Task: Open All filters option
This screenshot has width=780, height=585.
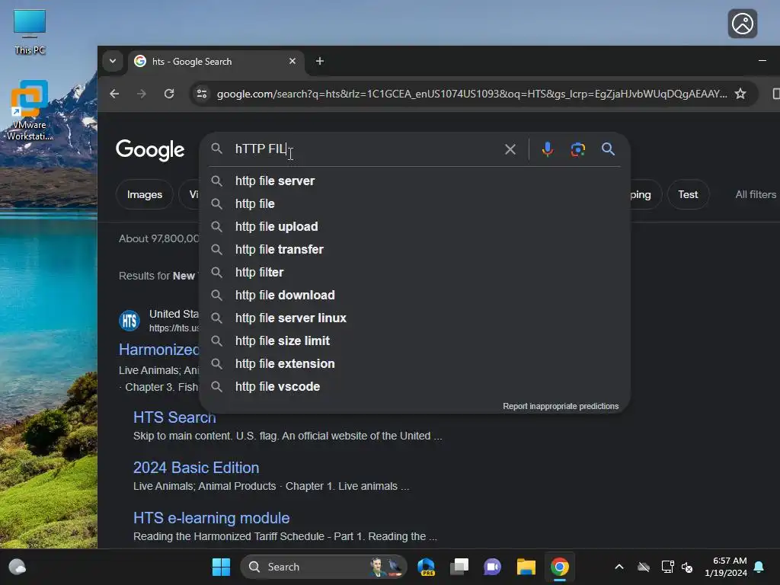Action: (756, 194)
